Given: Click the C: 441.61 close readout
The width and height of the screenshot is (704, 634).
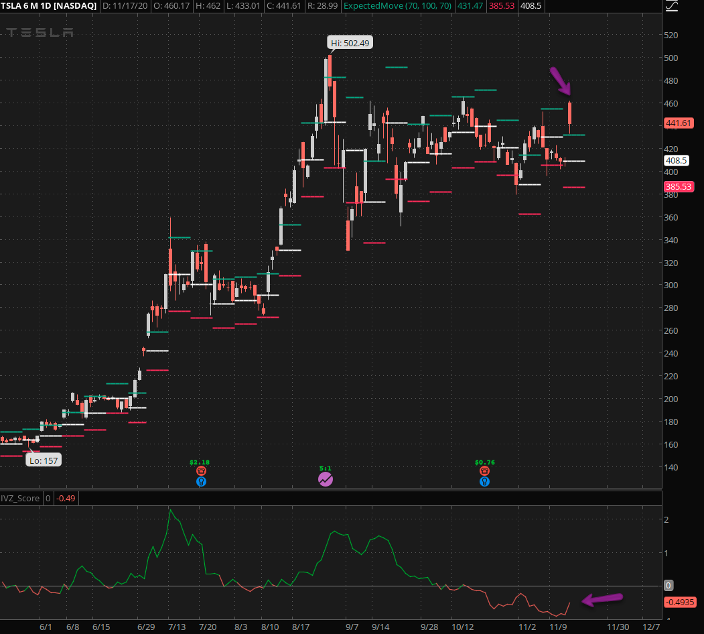Looking at the screenshot, I should pyautogui.click(x=283, y=6).
